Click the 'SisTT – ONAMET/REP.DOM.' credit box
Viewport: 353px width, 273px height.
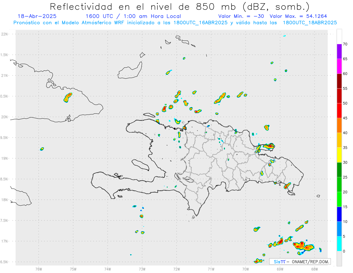pyautogui.click(x=300, y=262)
